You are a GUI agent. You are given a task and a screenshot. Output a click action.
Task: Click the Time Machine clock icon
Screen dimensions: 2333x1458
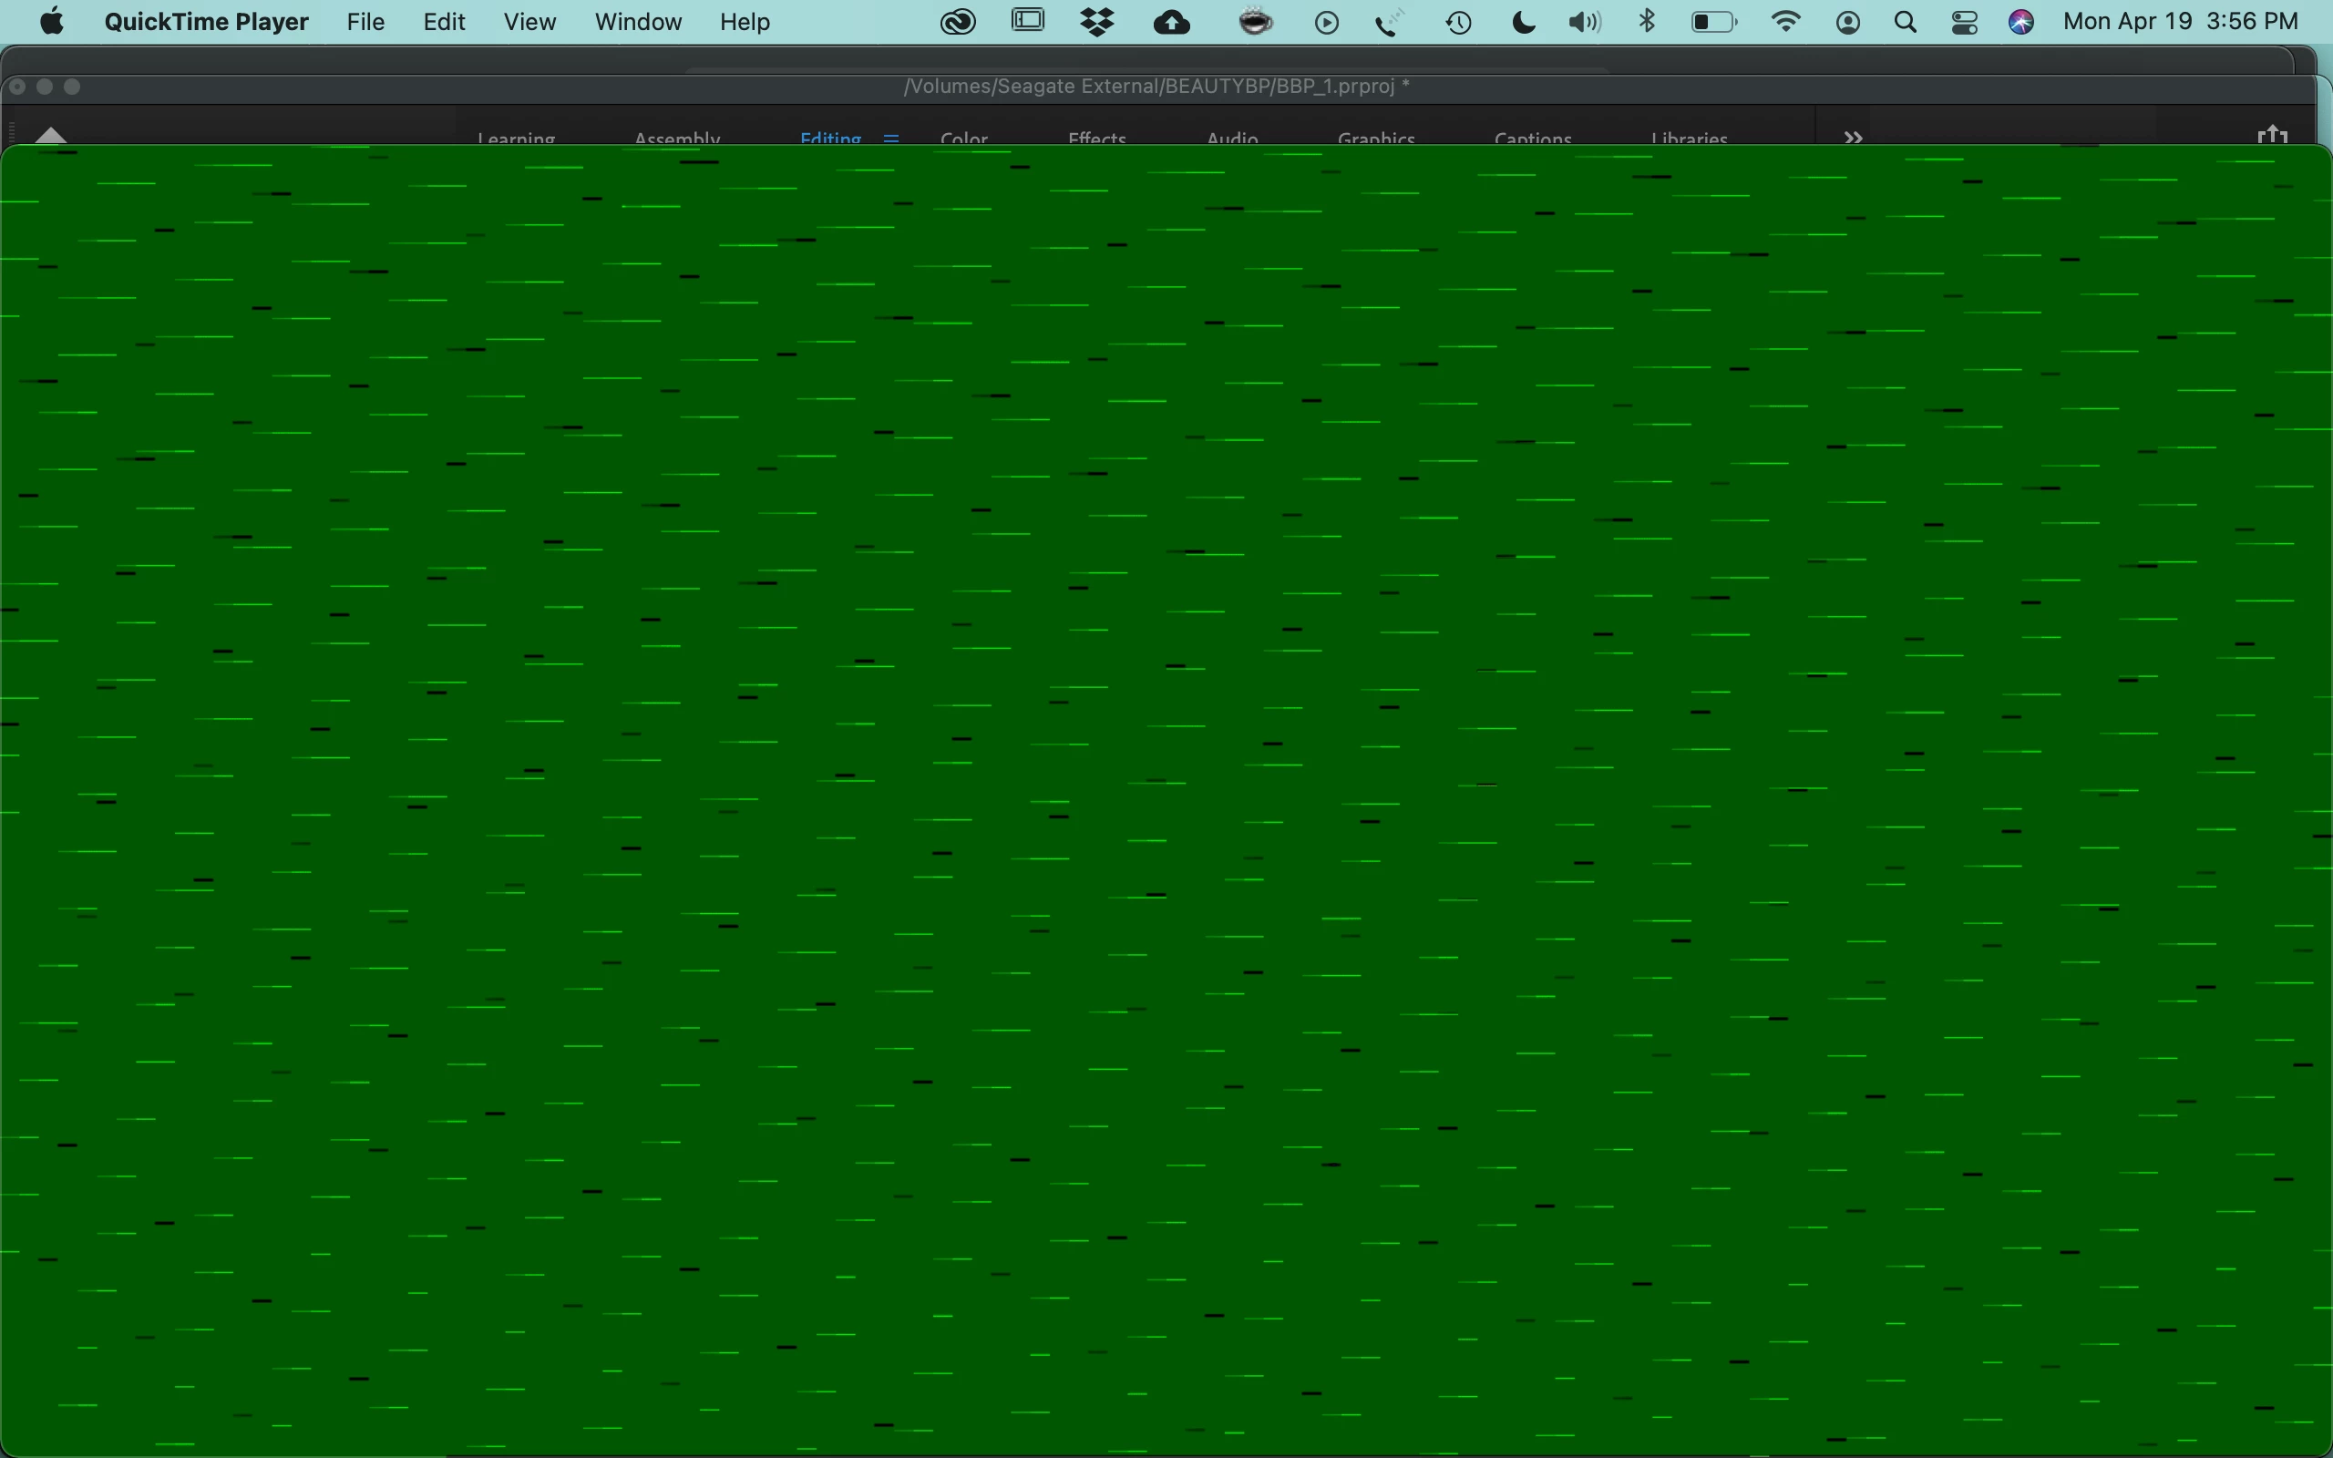point(1459,22)
